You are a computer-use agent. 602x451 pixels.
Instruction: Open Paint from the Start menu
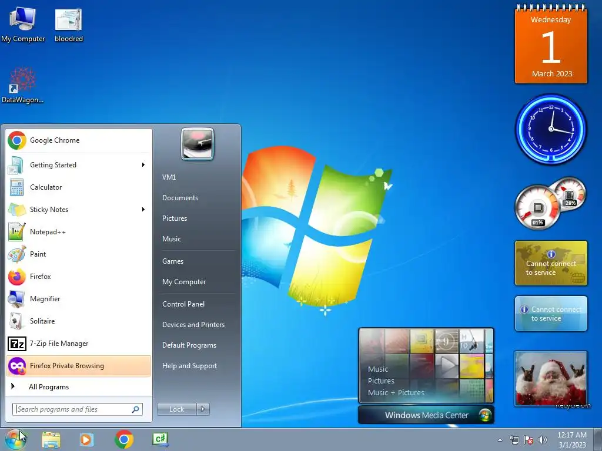tap(79, 254)
